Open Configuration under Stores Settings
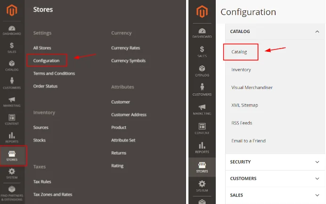Image resolution: width=326 pixels, height=204 pixels. (46, 61)
